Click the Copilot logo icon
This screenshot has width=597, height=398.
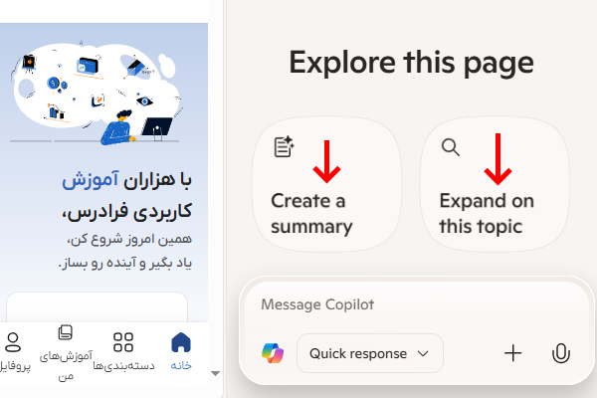[273, 353]
